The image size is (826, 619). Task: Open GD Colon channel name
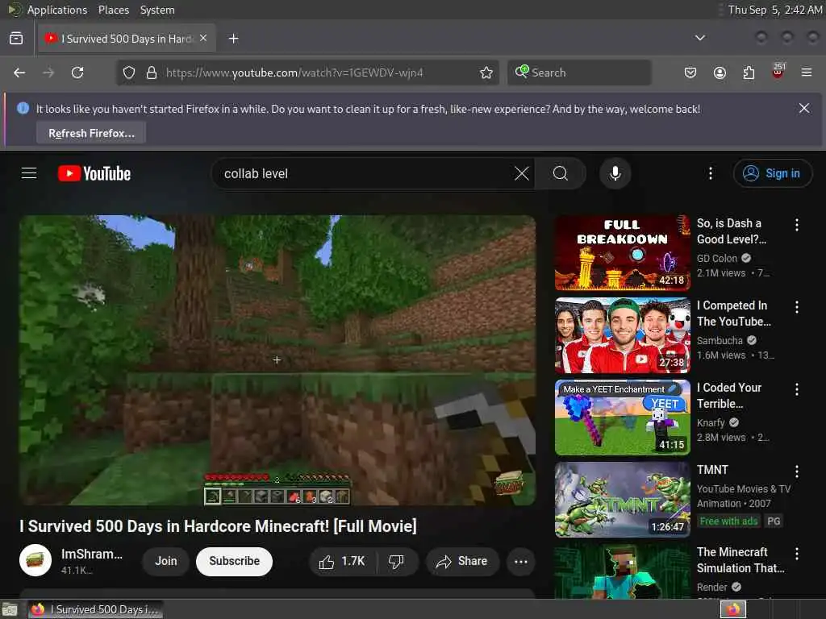point(717,258)
